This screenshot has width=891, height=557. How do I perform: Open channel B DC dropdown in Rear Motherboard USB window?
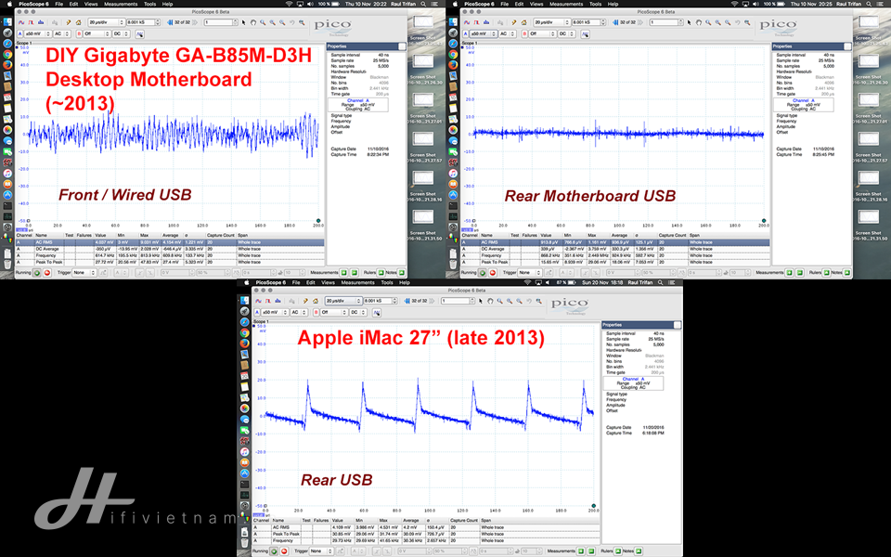pos(566,34)
